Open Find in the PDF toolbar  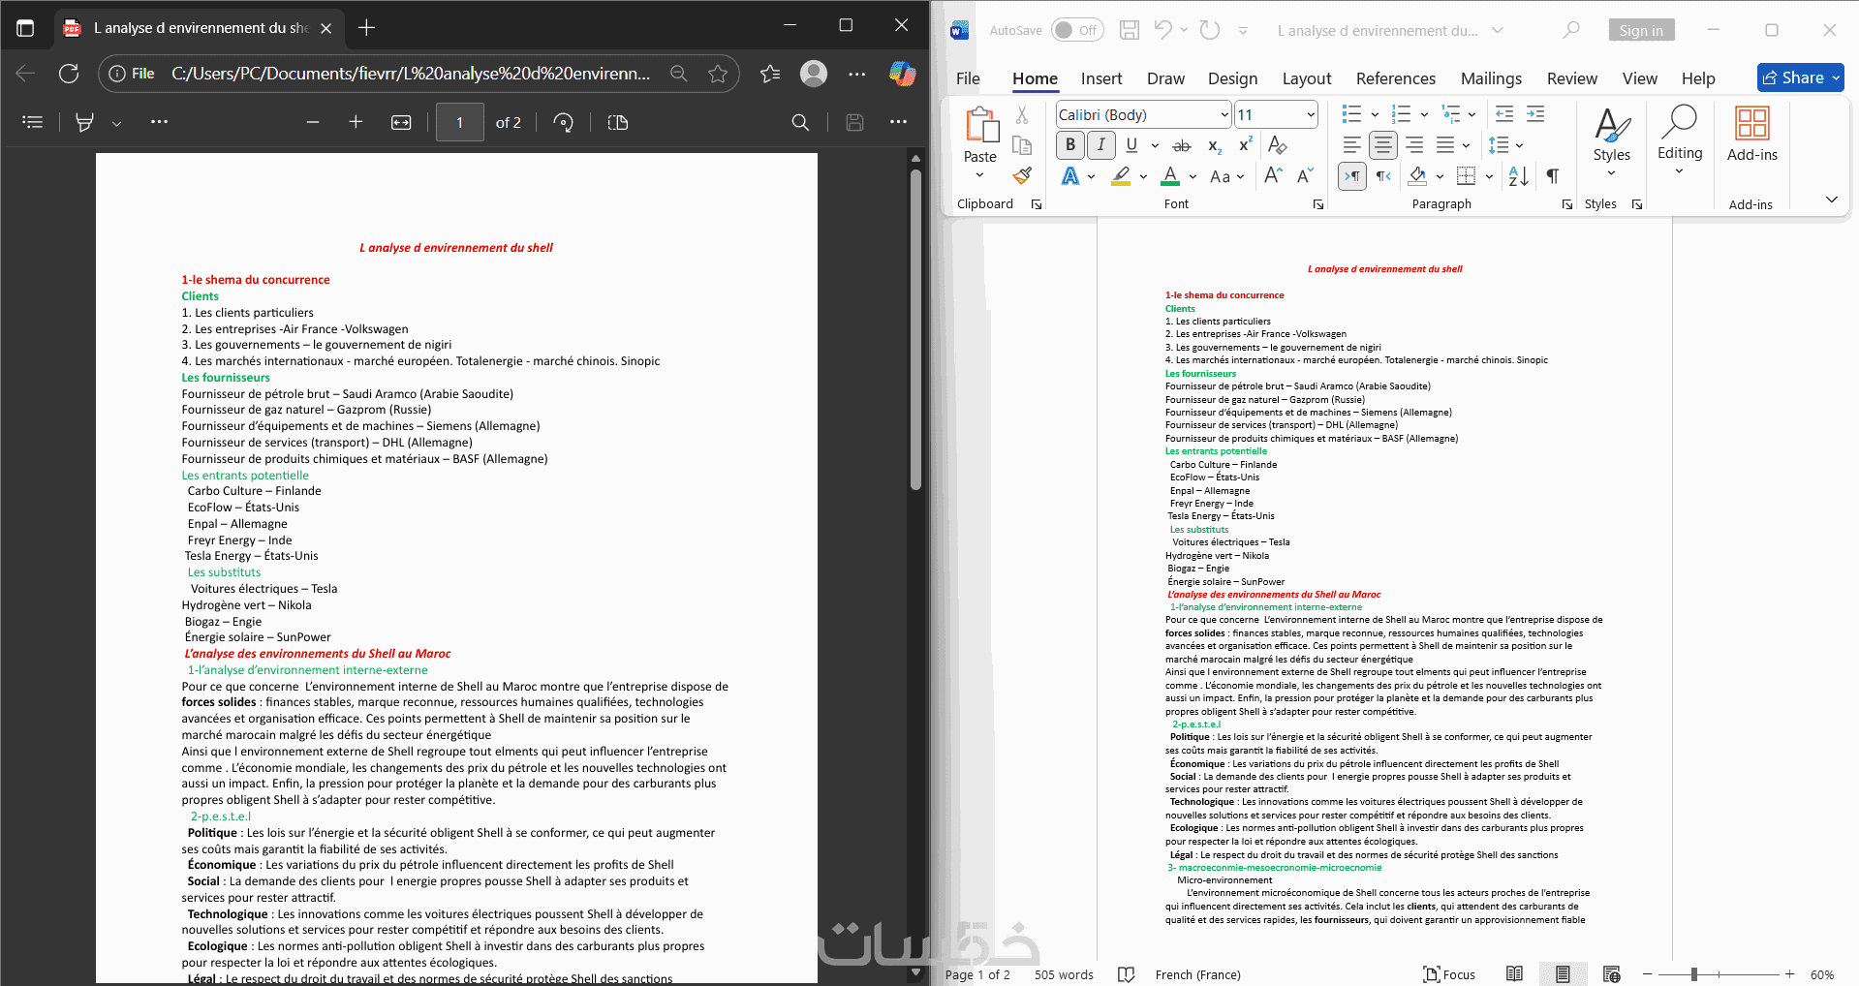(x=800, y=122)
